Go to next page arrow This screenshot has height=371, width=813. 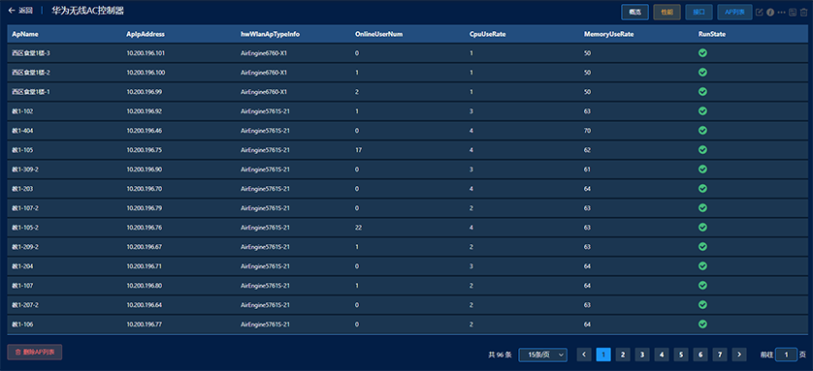(739, 355)
